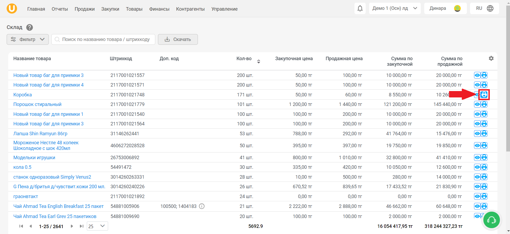The width and height of the screenshot is (510, 234).
Task: Click 1-25 / 2641 page counter
Action: coord(51,227)
